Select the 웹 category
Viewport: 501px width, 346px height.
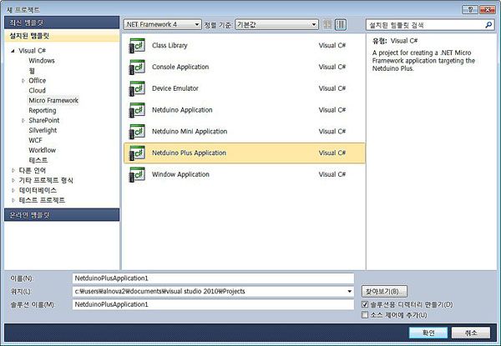tap(32, 71)
